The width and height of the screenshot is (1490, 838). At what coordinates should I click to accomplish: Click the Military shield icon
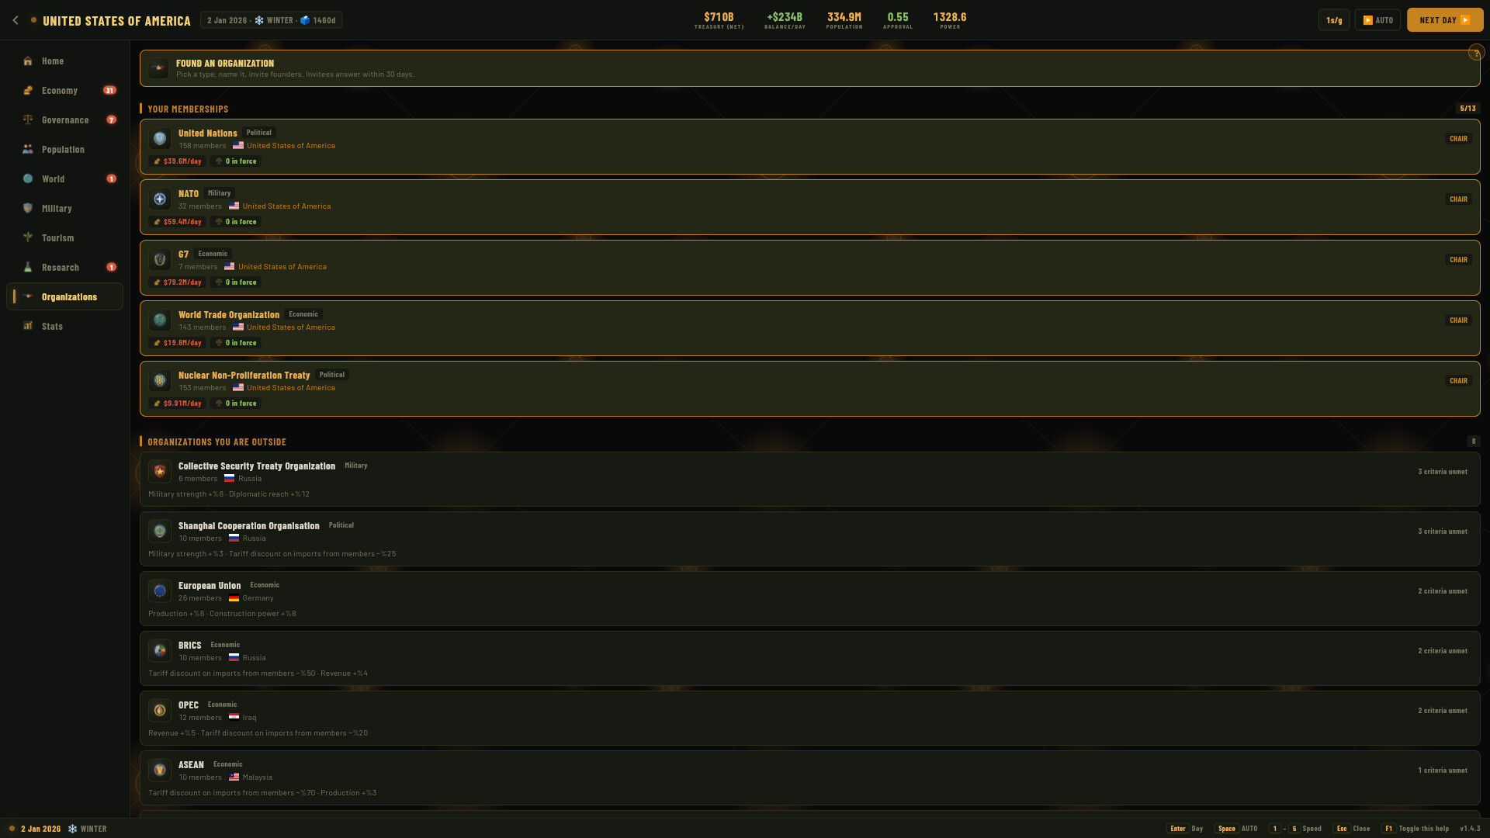pos(28,209)
